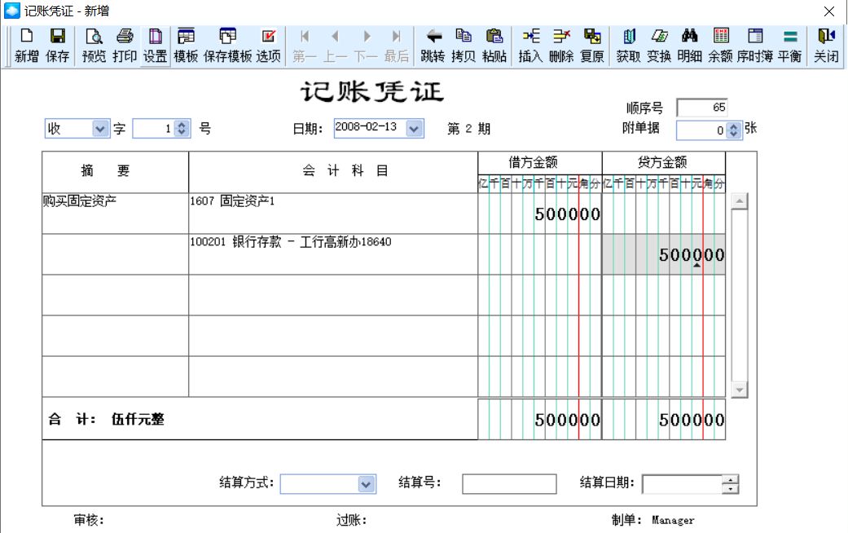
Task: Click the empty summary cell in row three
Action: click(115, 295)
